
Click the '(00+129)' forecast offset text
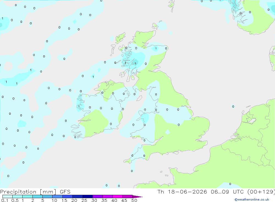click(261, 192)
